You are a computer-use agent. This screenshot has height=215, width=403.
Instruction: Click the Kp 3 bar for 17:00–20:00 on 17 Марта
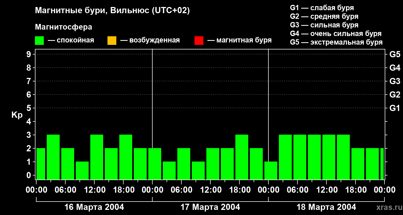(242, 157)
